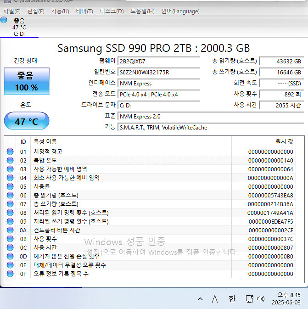308x309 pixels.
Task: Click the 좋음 100 % health status button
Action: pos(27,81)
